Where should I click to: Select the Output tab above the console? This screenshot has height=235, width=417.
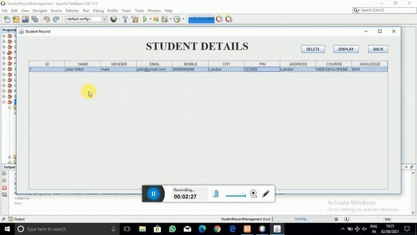(x=9, y=167)
